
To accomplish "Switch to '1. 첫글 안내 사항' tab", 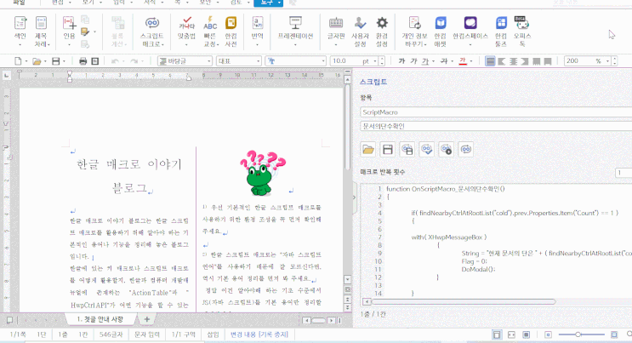I will 100,319.
